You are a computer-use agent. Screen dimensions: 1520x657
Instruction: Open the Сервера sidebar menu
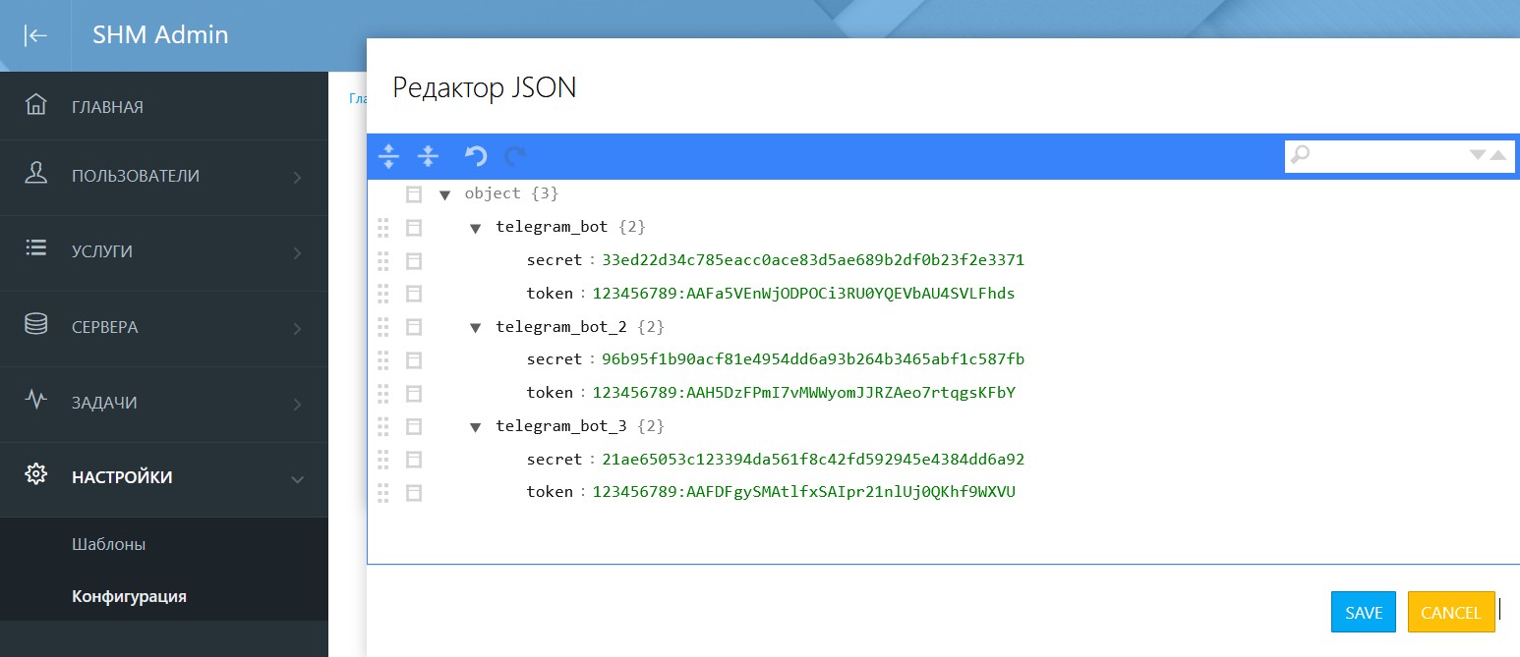pos(163,327)
